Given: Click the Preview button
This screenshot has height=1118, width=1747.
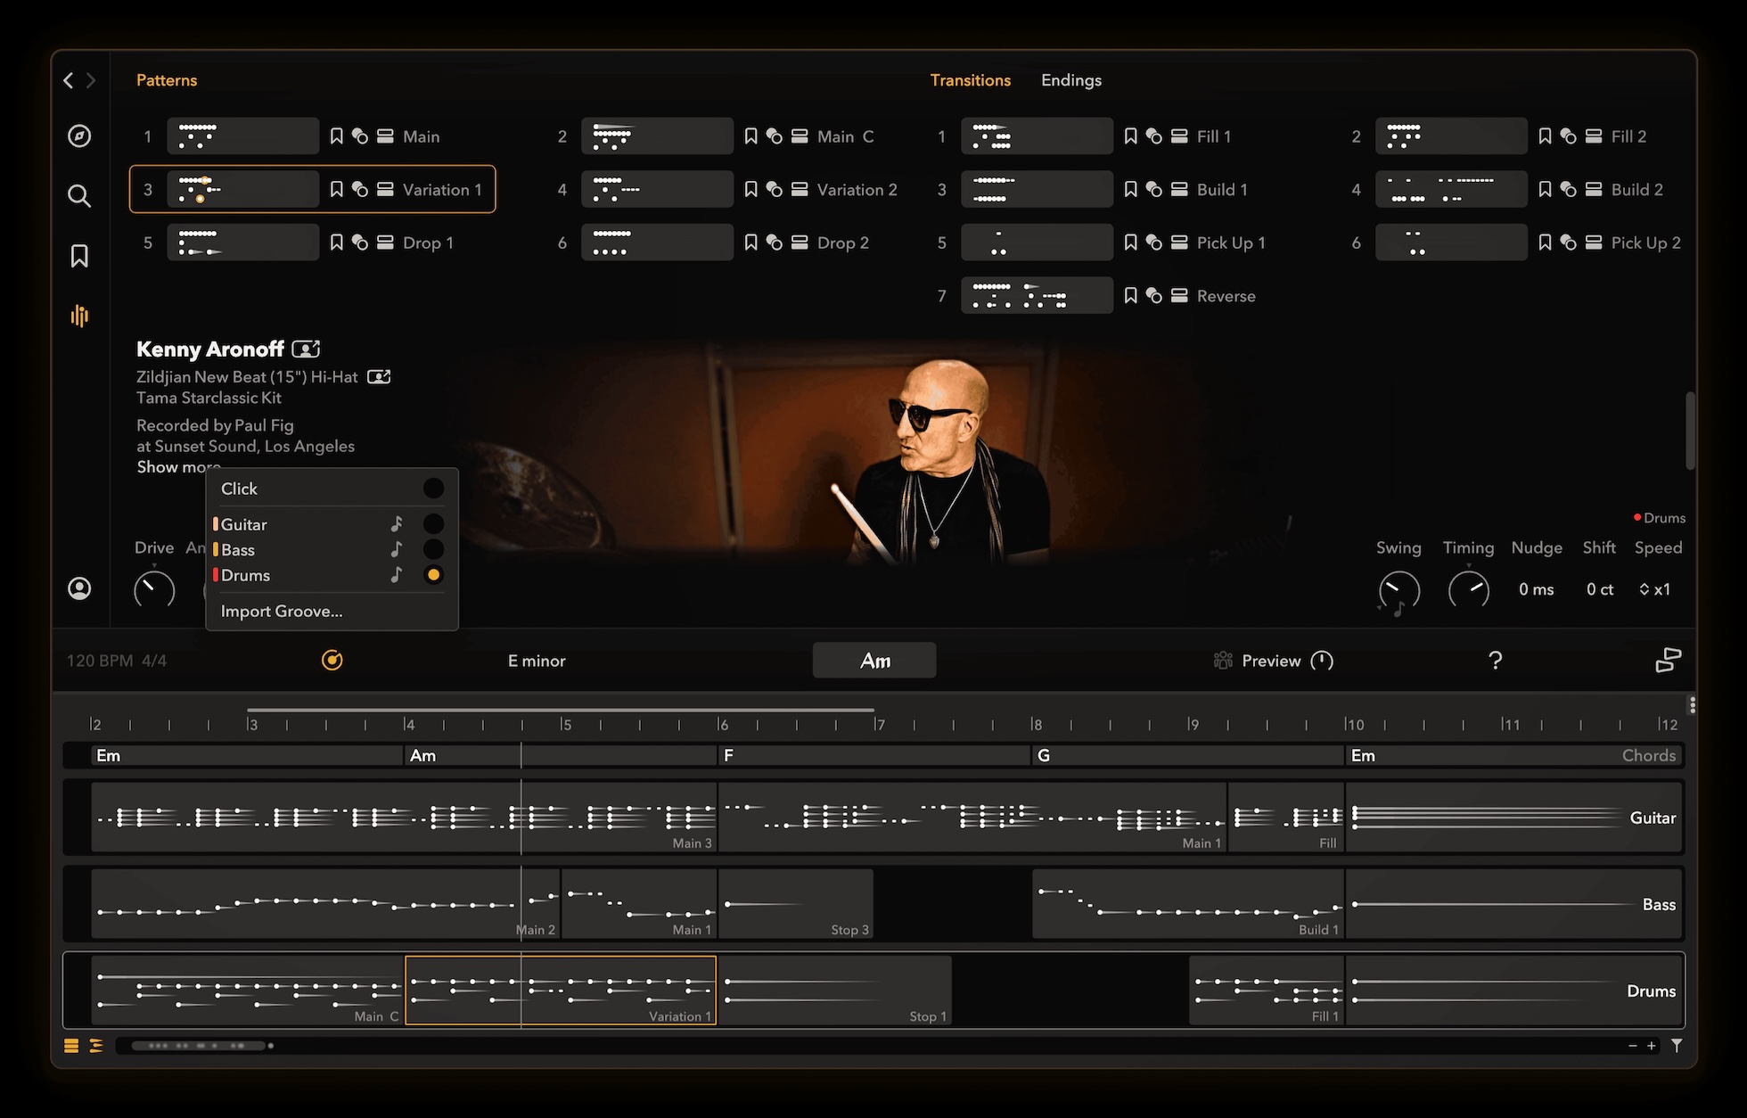Looking at the screenshot, I should click(1271, 661).
